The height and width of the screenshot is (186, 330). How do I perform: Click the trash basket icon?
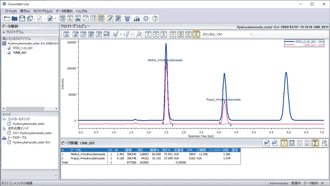point(127,19)
